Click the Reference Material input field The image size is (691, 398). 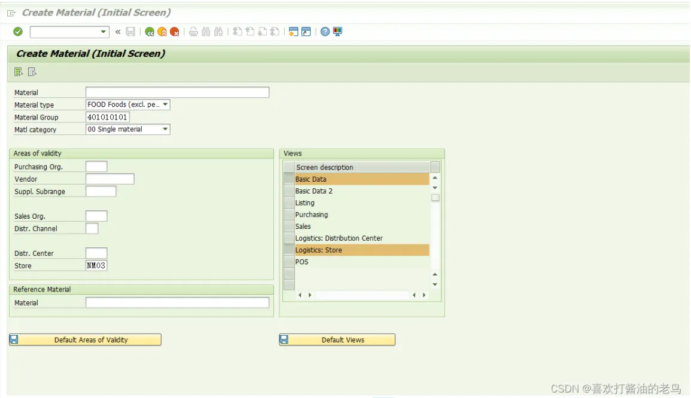[x=177, y=303]
